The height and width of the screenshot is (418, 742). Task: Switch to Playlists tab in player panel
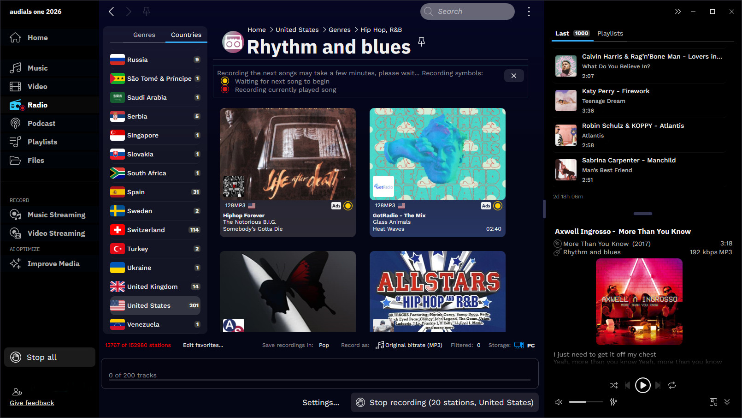(x=610, y=33)
